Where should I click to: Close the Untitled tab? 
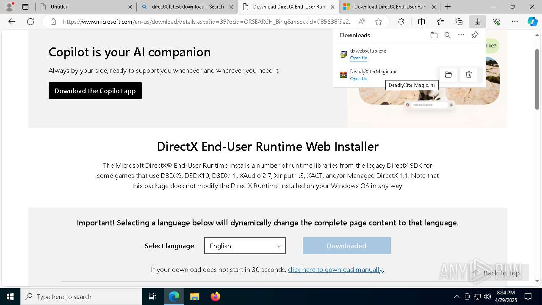[130, 7]
